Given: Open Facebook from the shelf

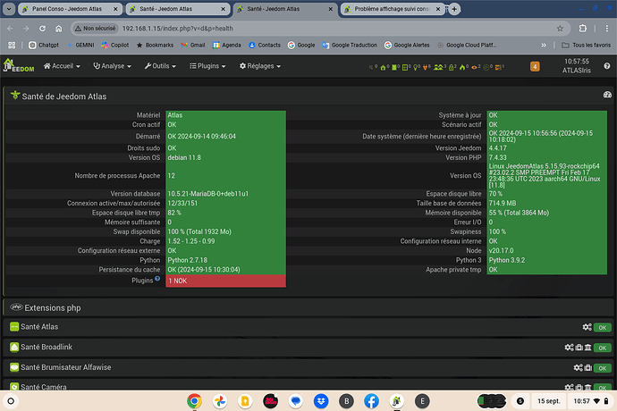Looking at the screenshot, I should [x=371, y=401].
